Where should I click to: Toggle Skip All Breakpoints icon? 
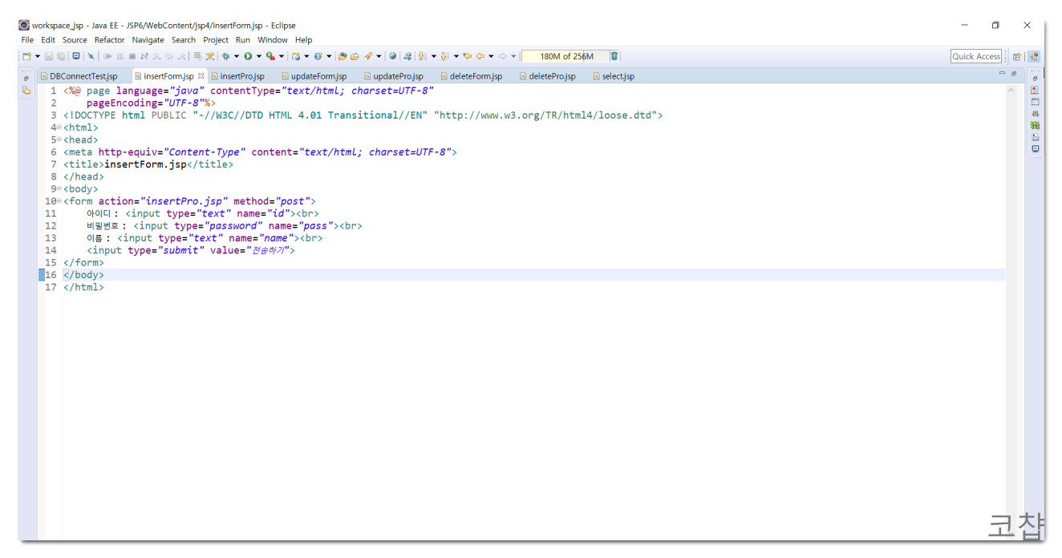tap(91, 56)
